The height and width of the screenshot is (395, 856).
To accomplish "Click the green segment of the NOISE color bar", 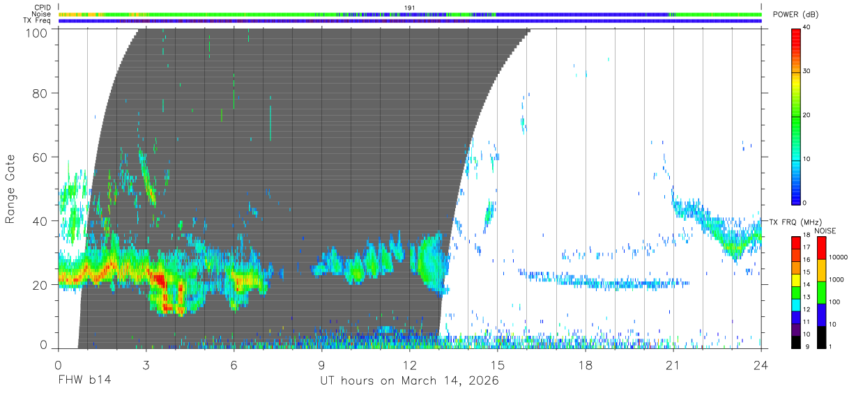I will coord(820,291).
